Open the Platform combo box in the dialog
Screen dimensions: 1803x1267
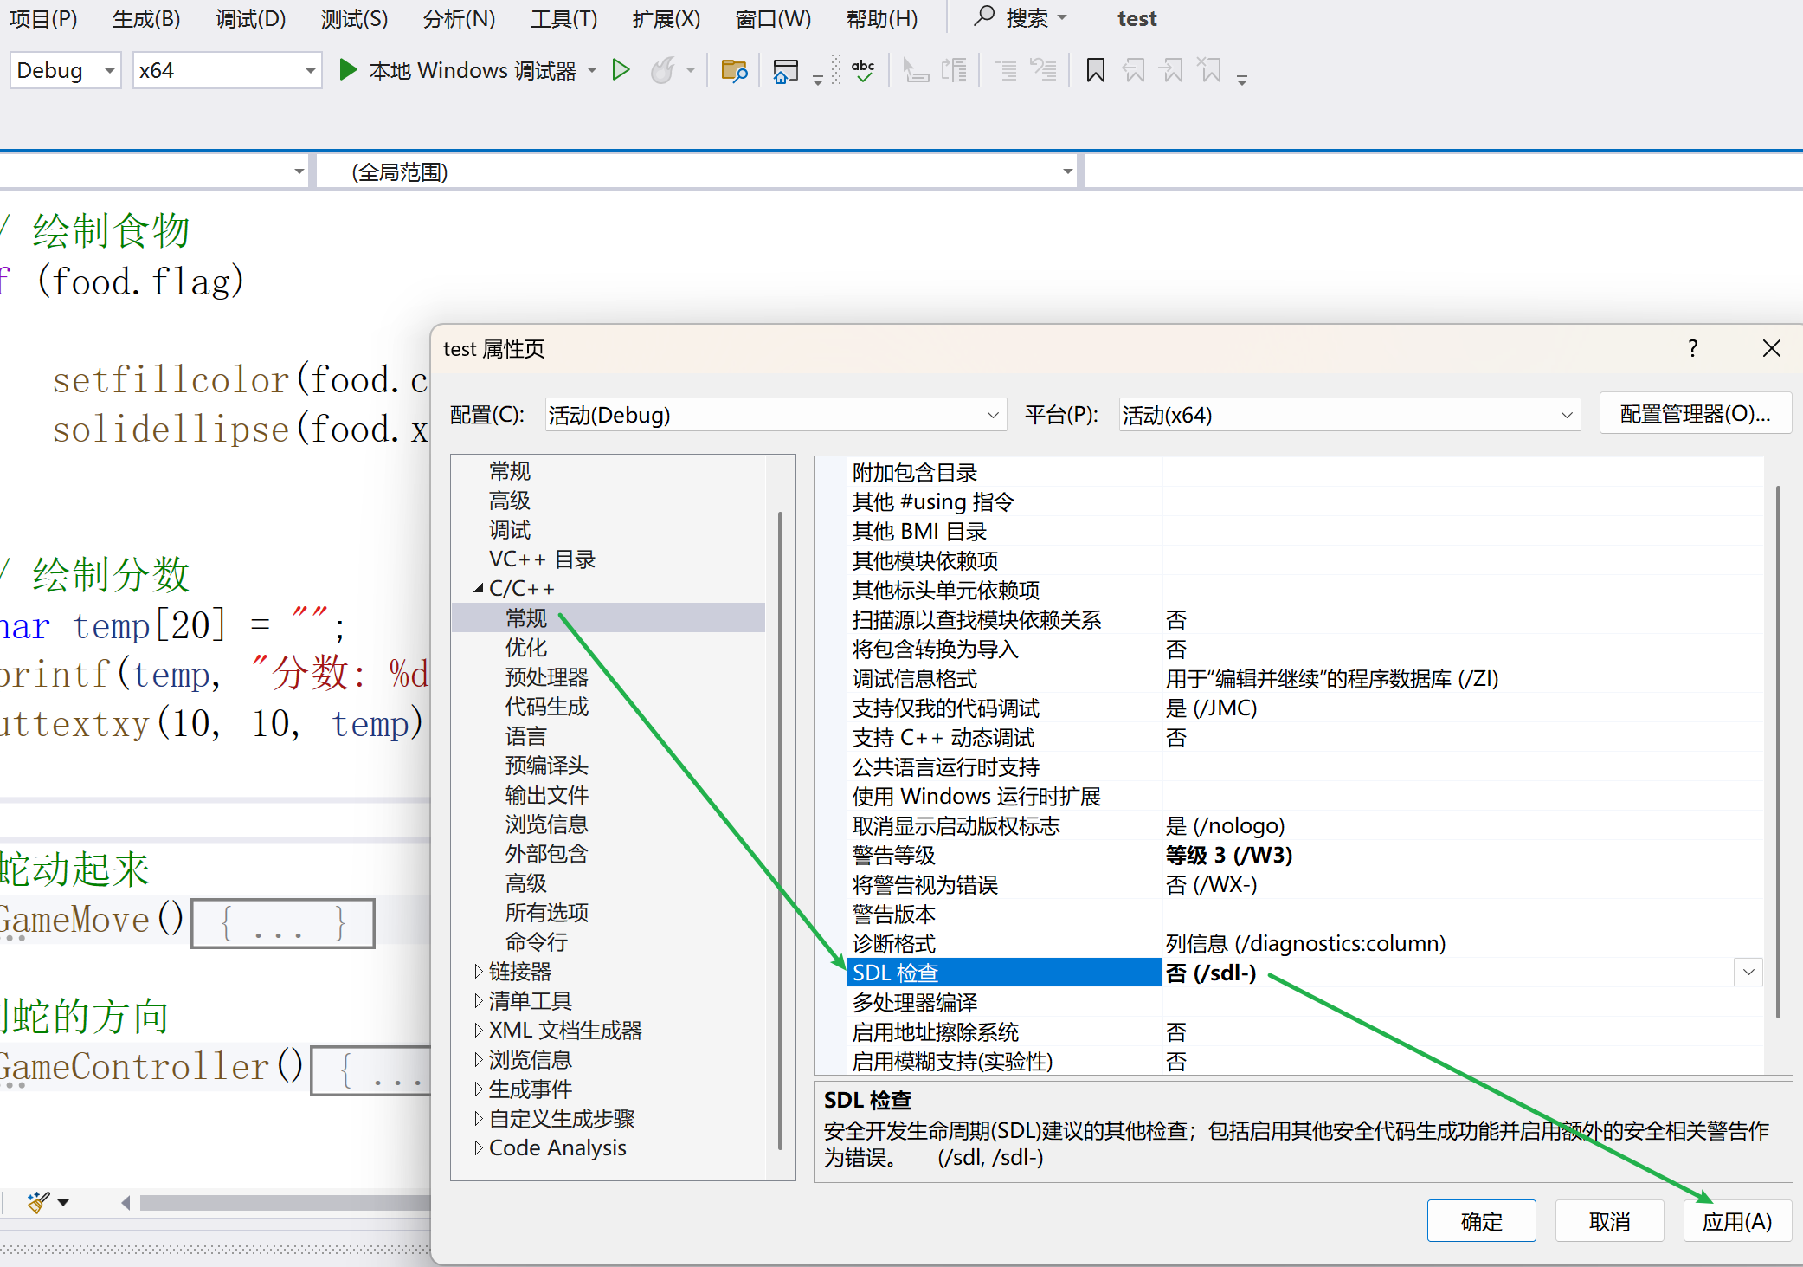(x=1349, y=415)
